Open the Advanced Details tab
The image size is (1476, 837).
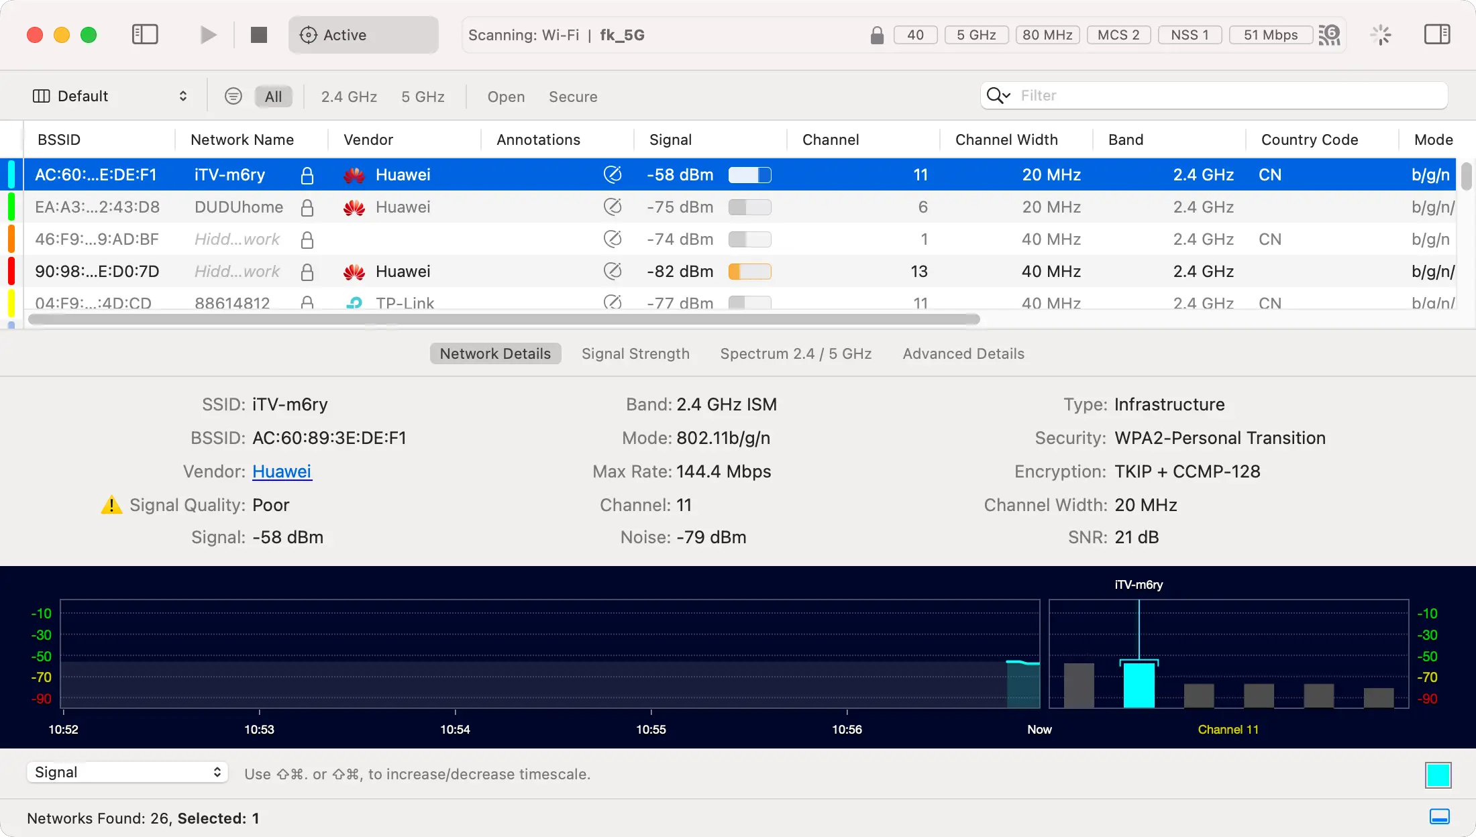(x=963, y=353)
